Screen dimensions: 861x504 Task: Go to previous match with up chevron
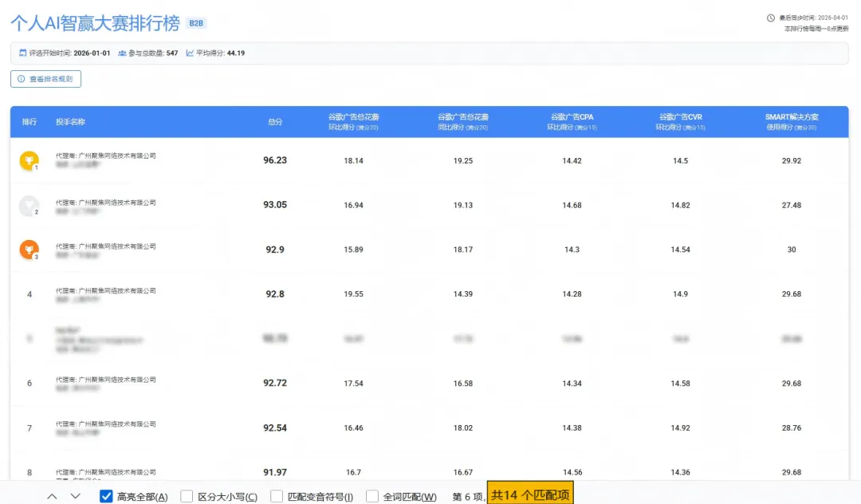click(x=52, y=497)
